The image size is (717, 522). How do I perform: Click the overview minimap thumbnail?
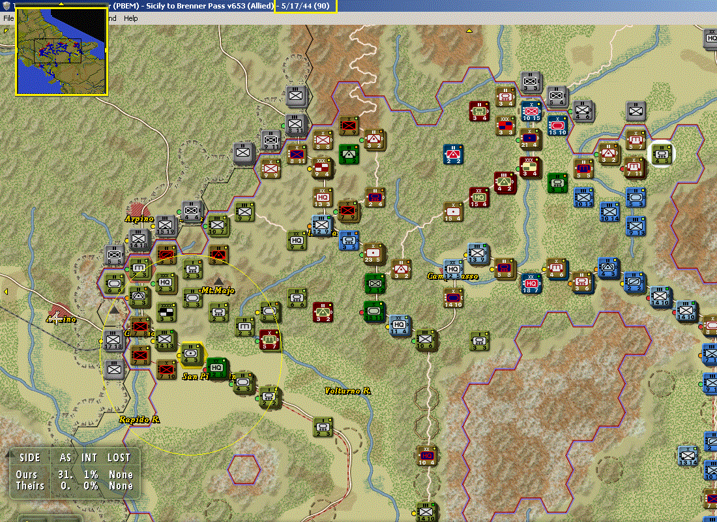(62, 52)
